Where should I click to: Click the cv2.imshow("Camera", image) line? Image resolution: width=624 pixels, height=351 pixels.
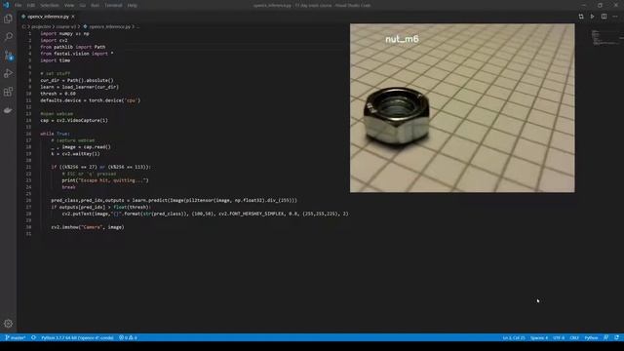[x=88, y=227]
